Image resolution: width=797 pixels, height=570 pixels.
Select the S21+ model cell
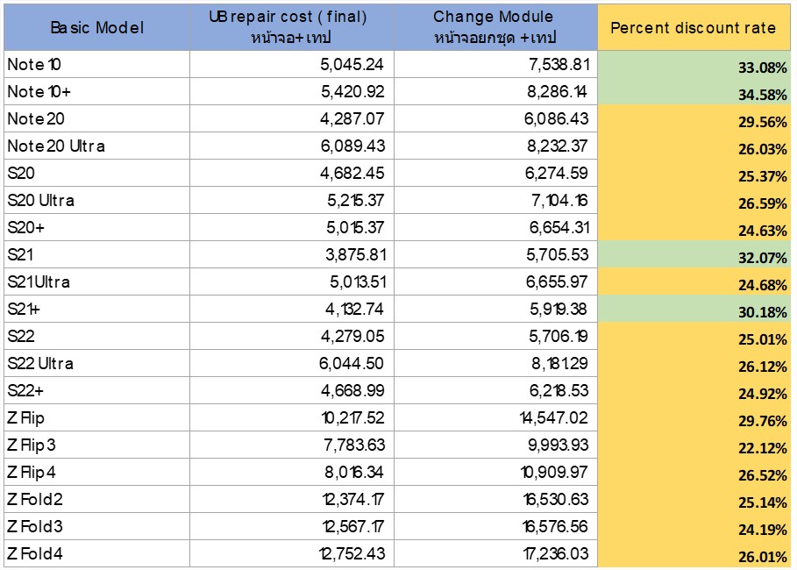(x=96, y=310)
